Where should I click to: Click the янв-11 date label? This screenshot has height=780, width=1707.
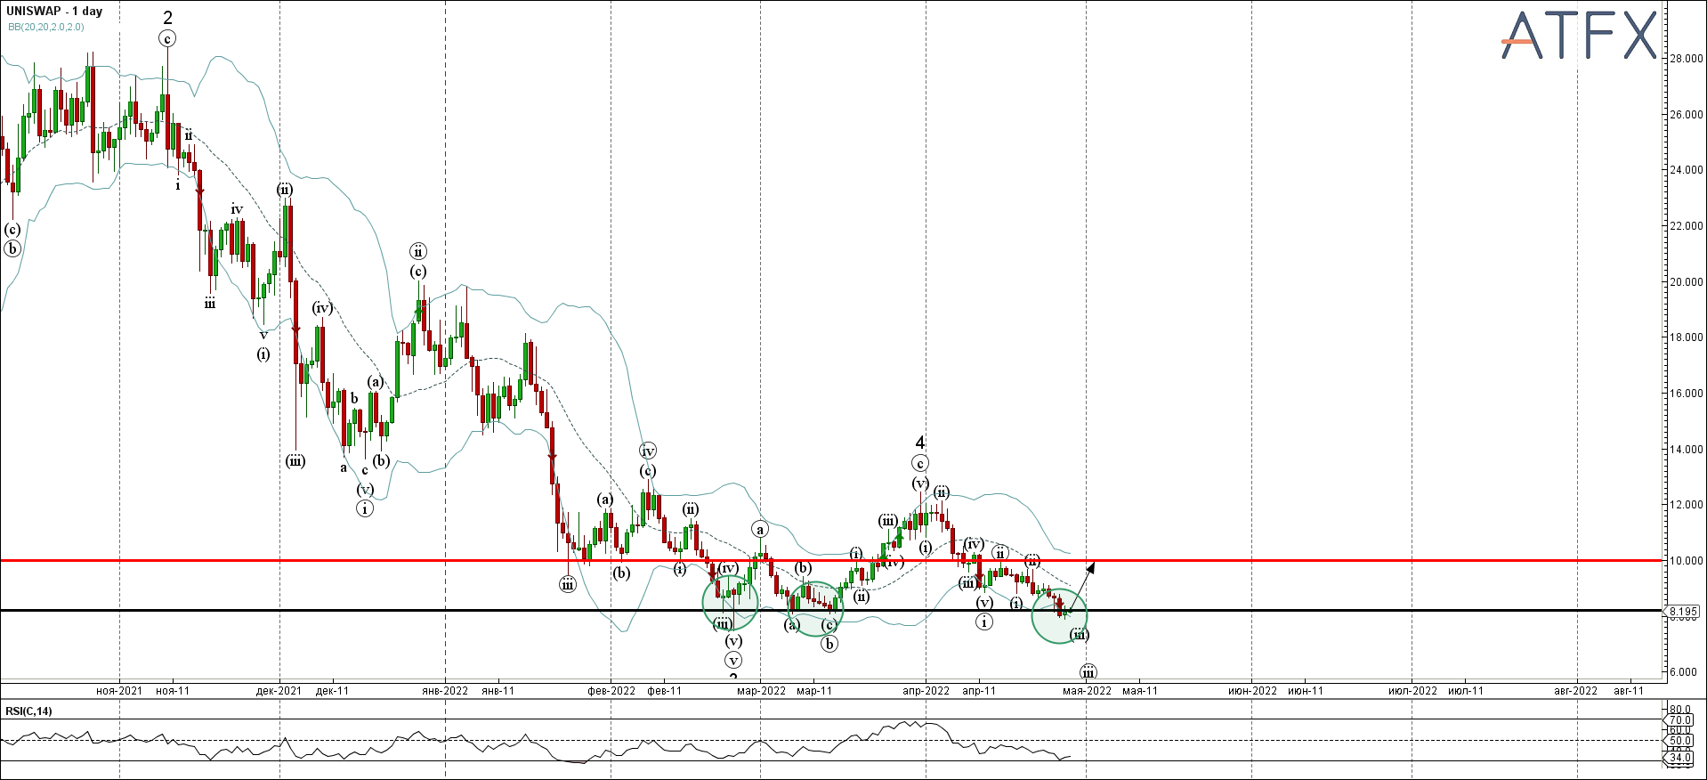(x=498, y=691)
